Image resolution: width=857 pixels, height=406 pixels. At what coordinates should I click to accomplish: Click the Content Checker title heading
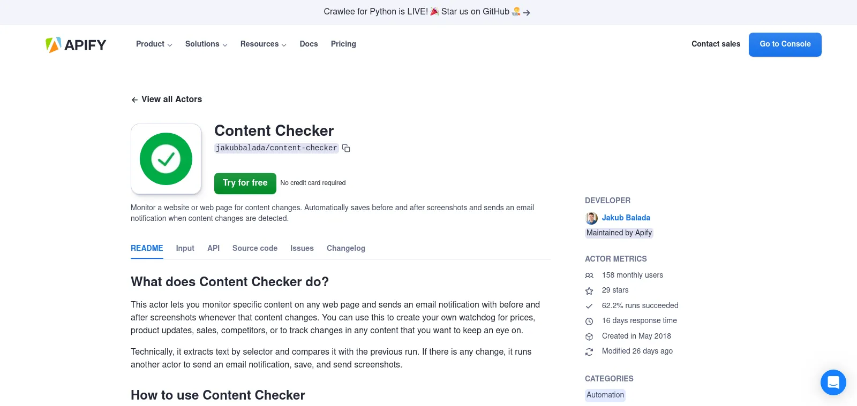pos(274,131)
